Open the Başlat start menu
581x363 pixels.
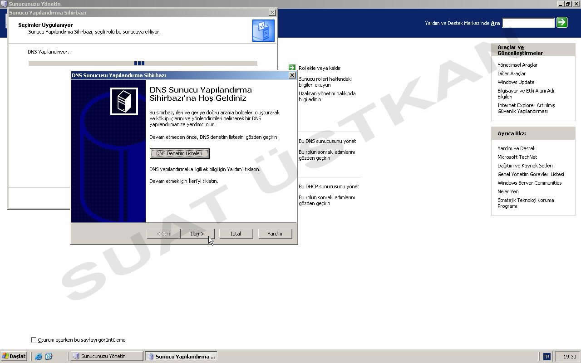point(14,356)
